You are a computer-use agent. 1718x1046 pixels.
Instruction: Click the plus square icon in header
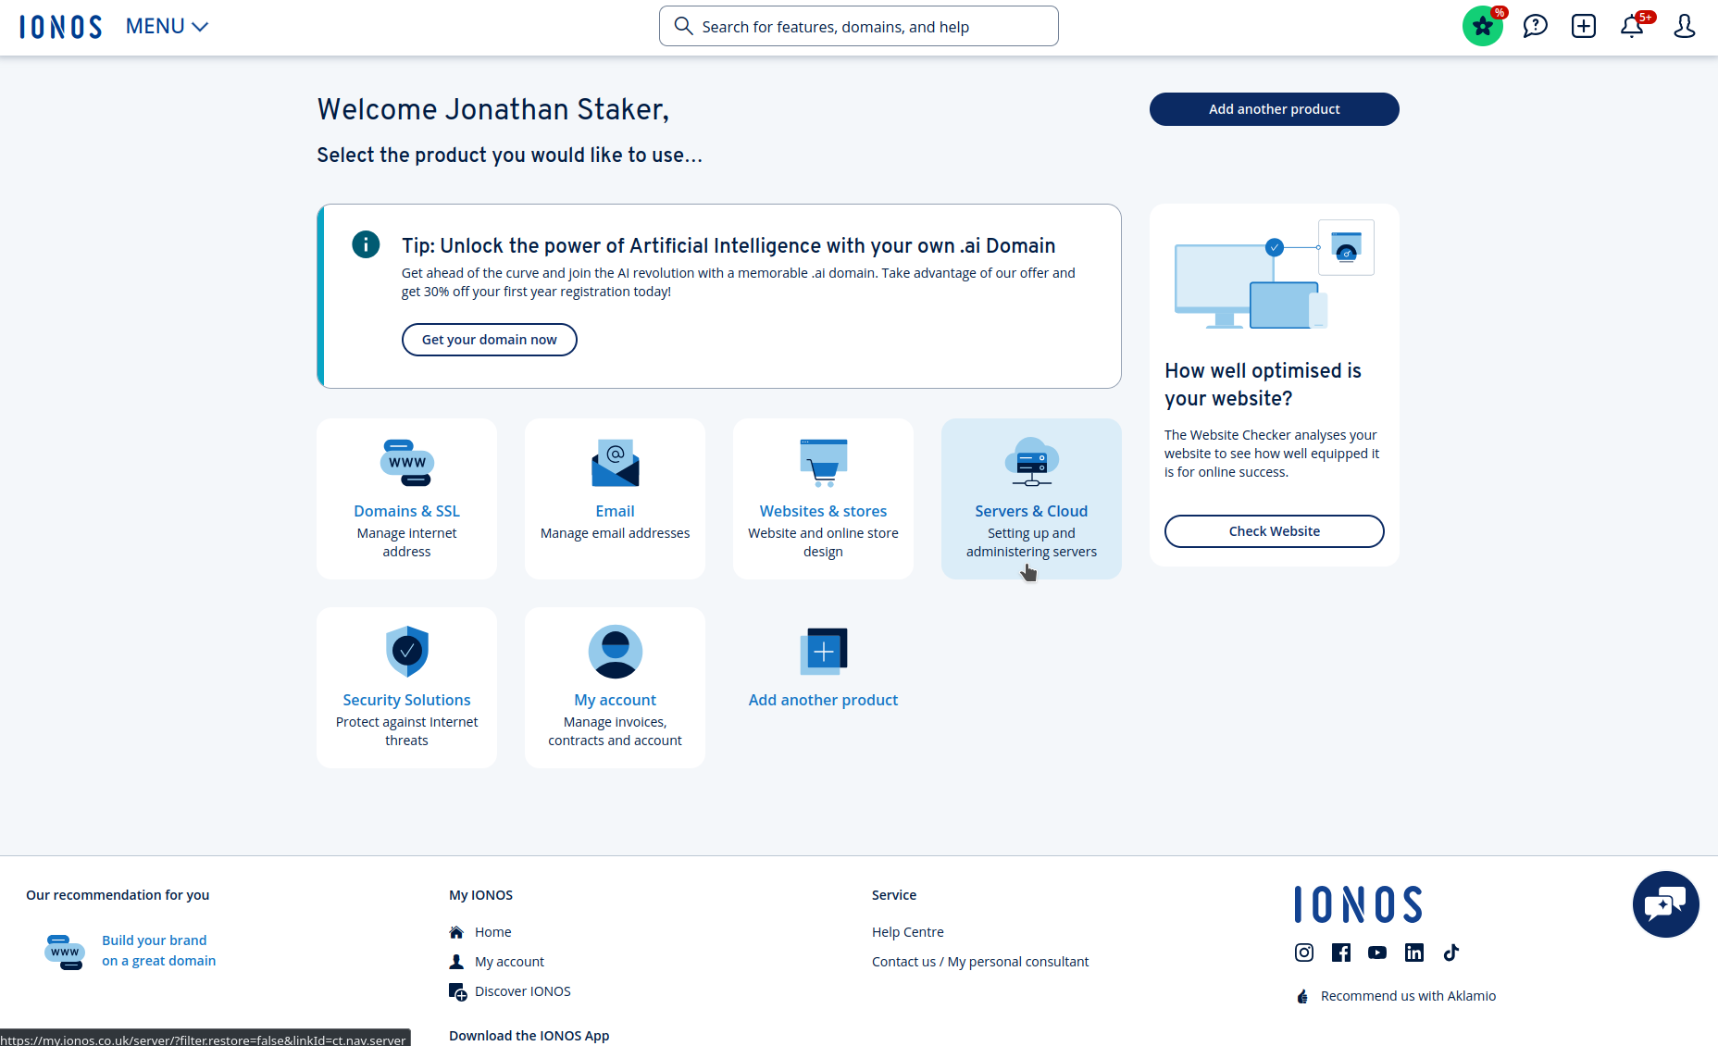click(1583, 27)
